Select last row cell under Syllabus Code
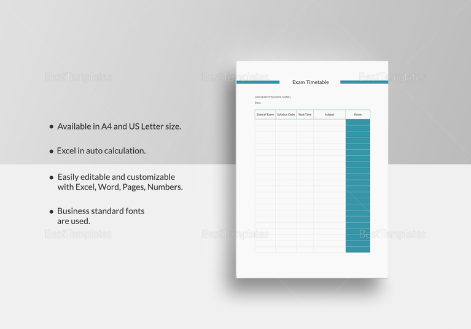The width and height of the screenshot is (471, 329). point(286,249)
